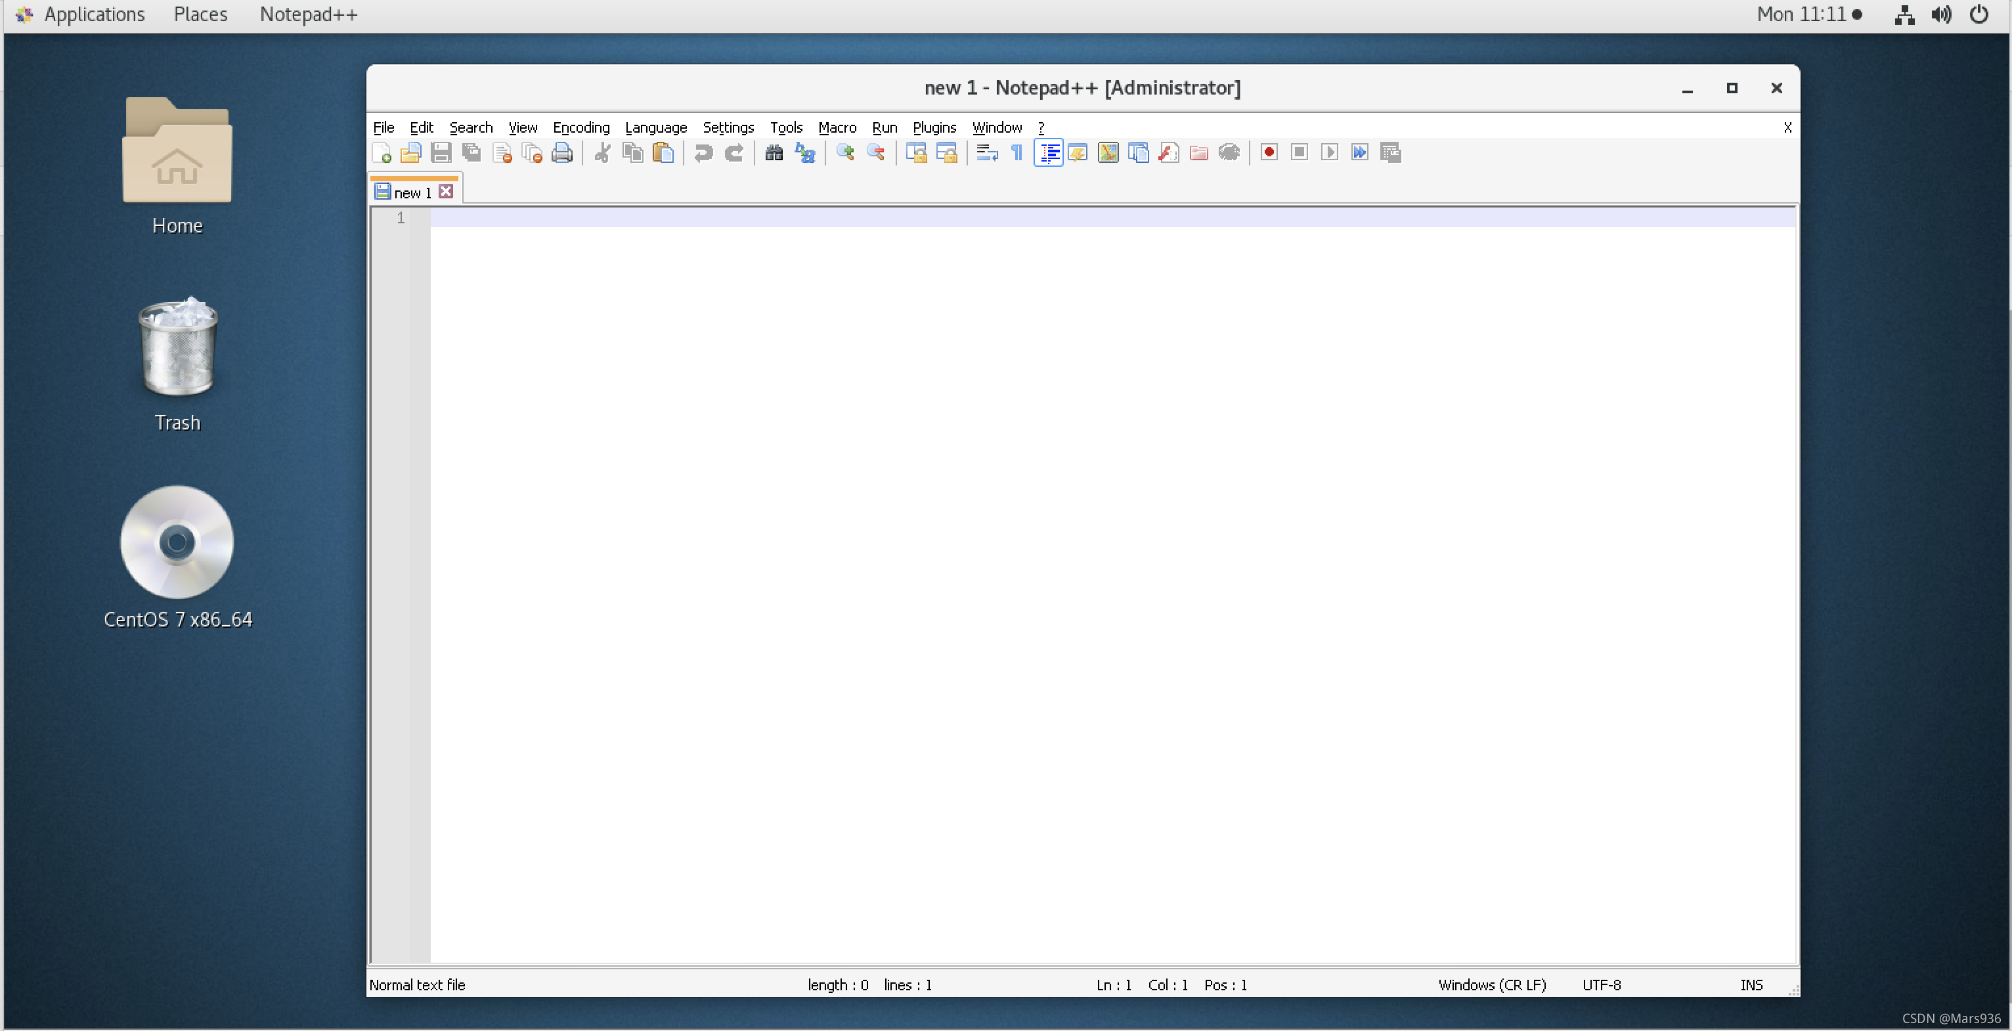This screenshot has height=1031, width=2012.
Task: Start macro recording red dot icon
Action: (1269, 153)
